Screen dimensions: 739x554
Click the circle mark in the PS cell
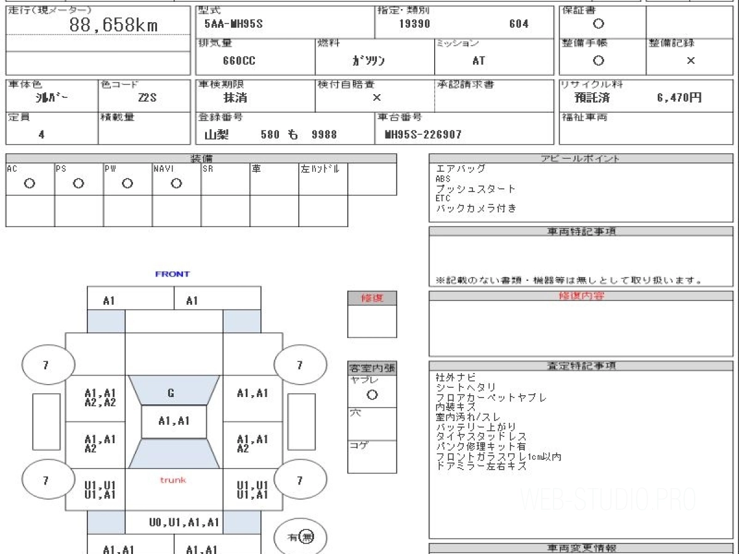[78, 183]
